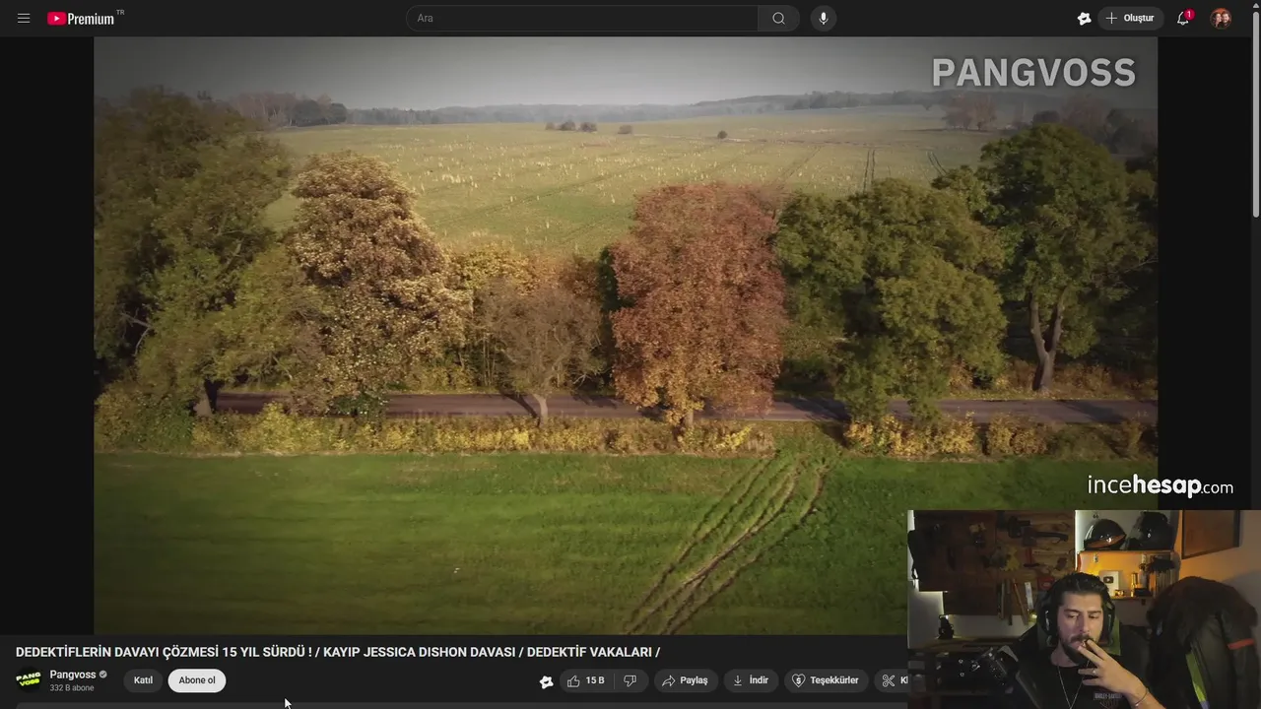
Task: Open the notifications bell
Action: tap(1183, 18)
